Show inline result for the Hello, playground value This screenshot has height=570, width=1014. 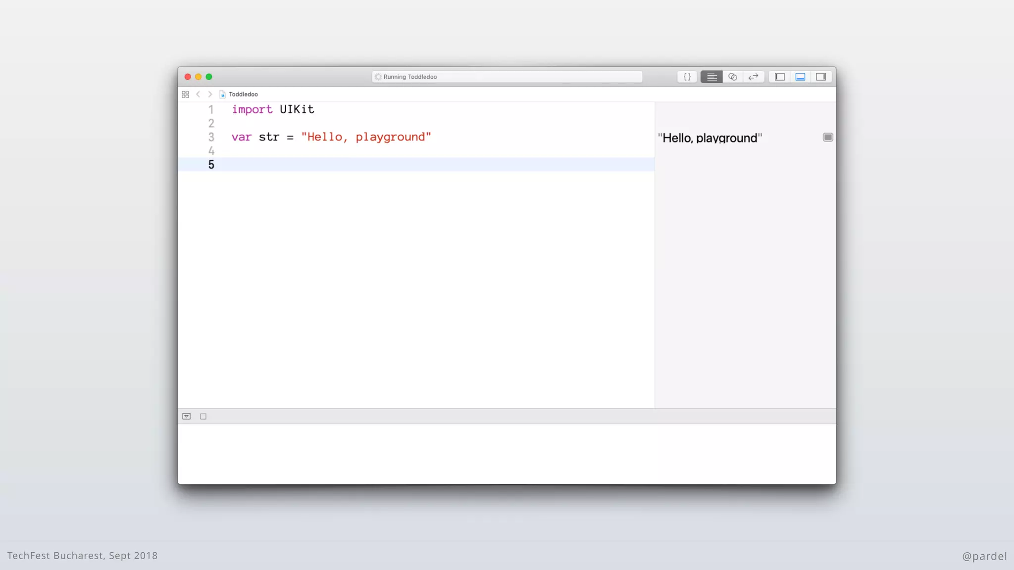click(x=828, y=137)
